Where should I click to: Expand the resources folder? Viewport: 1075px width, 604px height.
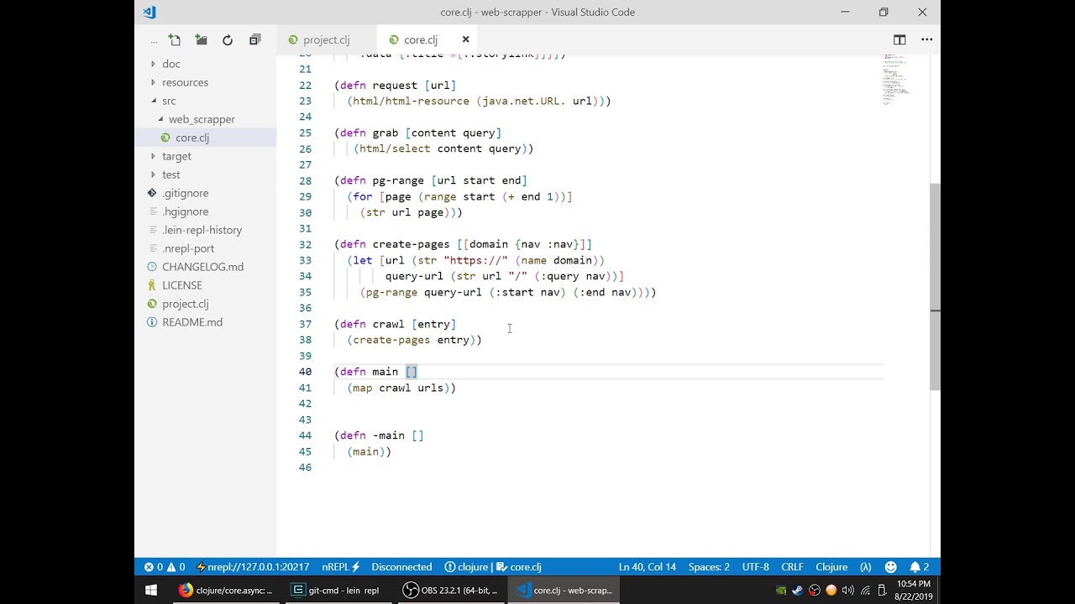pyautogui.click(x=185, y=82)
